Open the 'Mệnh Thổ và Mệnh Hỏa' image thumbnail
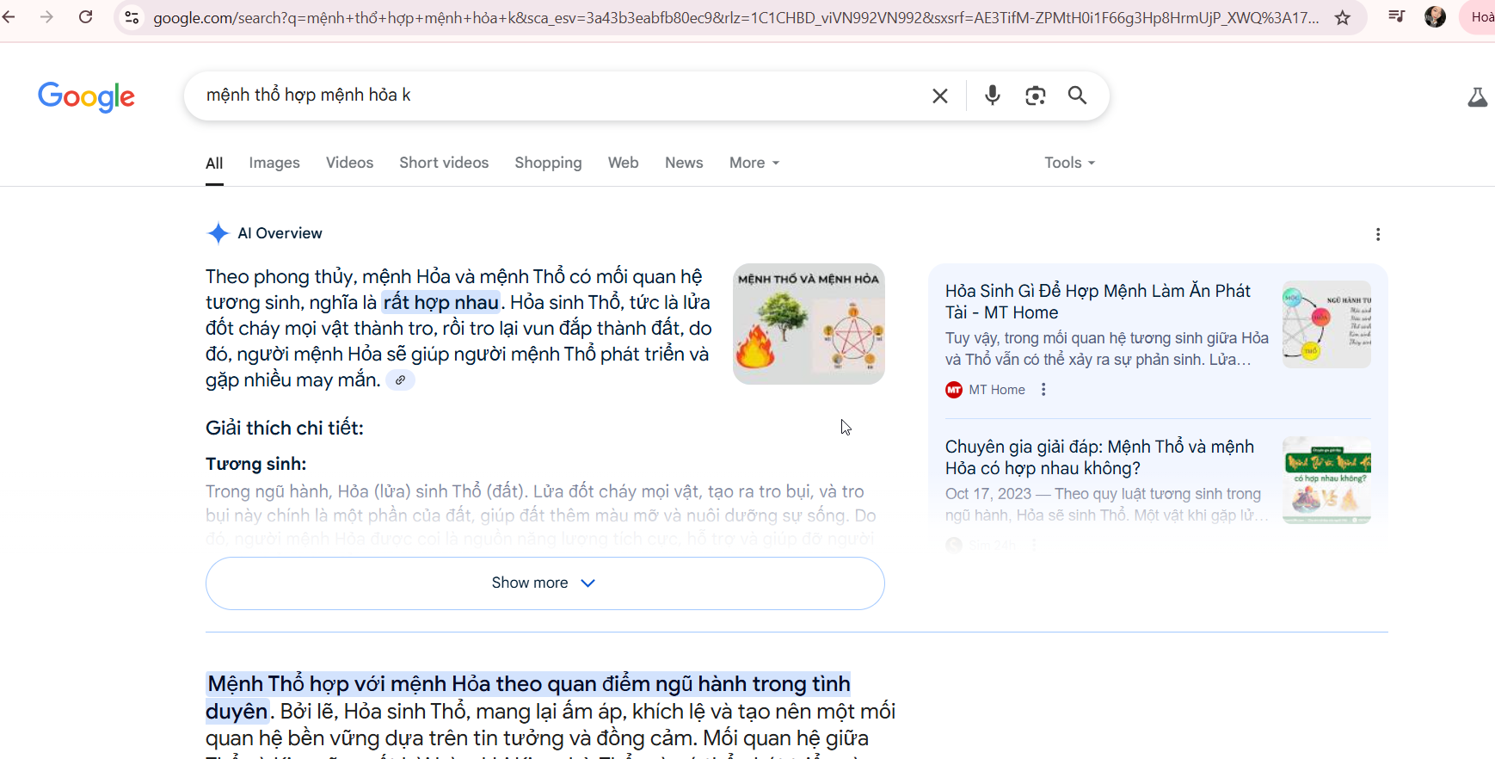This screenshot has height=759, width=1495. (x=809, y=324)
